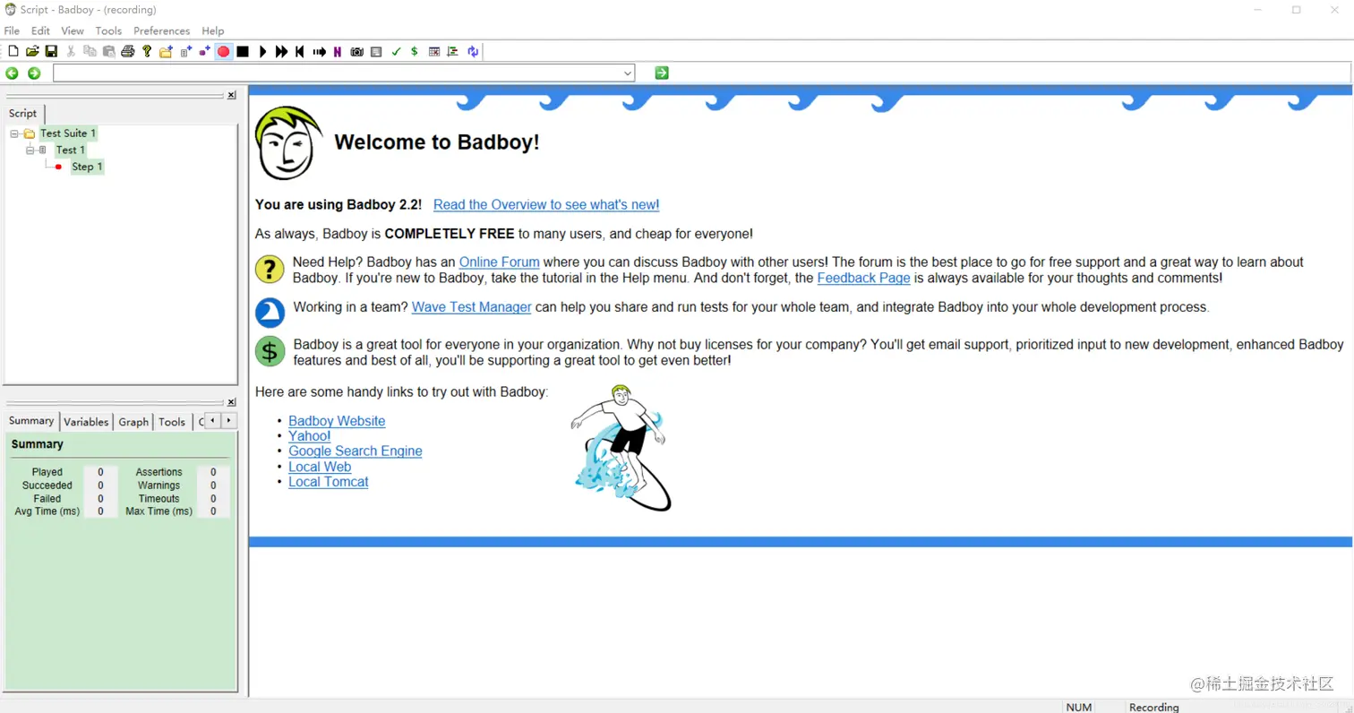Open the Yahoo! link
Viewport: 1354px width, 713px height.
310,436
